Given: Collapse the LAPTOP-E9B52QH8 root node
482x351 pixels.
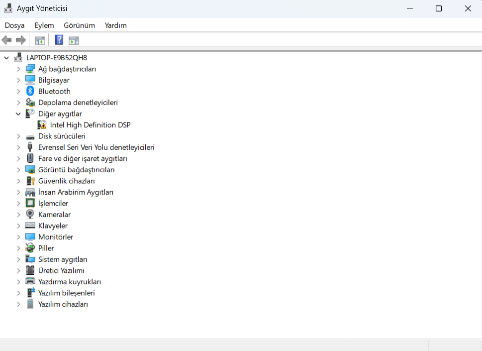Looking at the screenshot, I should [6, 58].
